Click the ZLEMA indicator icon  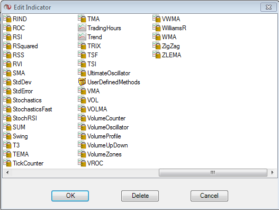pyautogui.click(x=157, y=55)
